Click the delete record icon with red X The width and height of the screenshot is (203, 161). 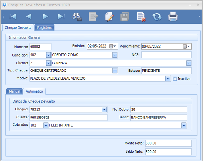pos(141,16)
